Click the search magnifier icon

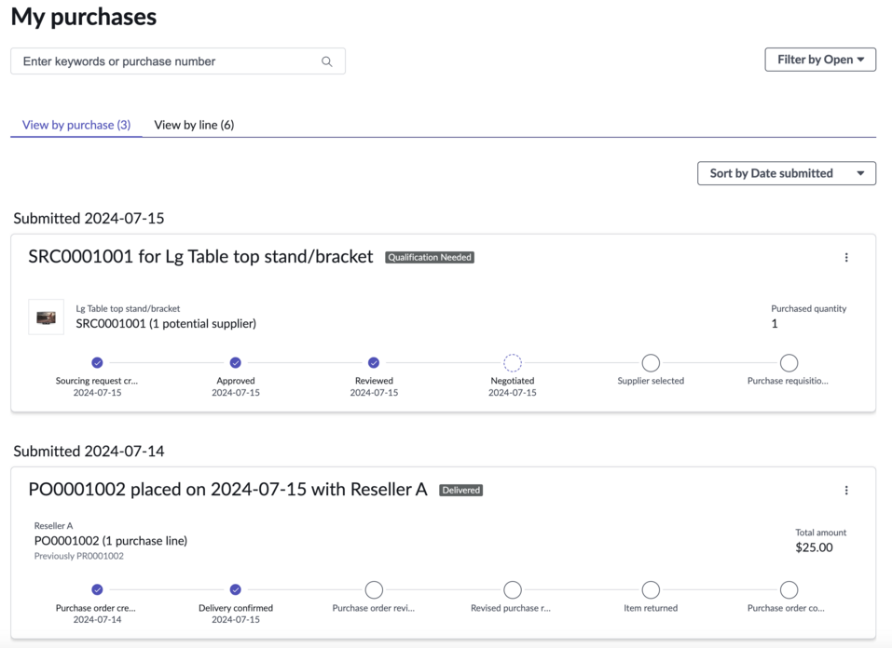click(326, 61)
